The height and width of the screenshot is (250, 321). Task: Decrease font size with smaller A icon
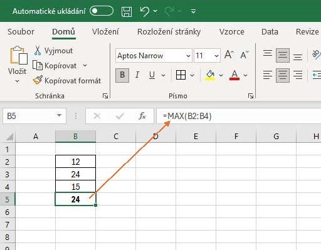click(245, 55)
